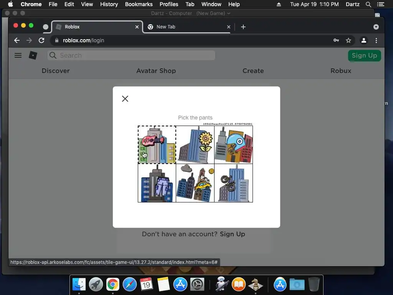
Task: Pick the pants tile in captcha
Action: coord(157,183)
